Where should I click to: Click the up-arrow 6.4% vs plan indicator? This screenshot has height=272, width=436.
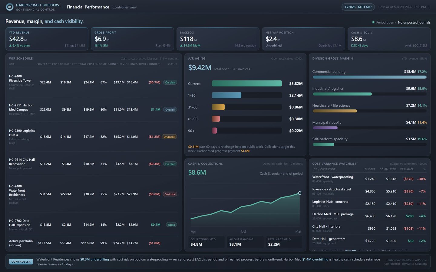pyautogui.click(x=19, y=46)
